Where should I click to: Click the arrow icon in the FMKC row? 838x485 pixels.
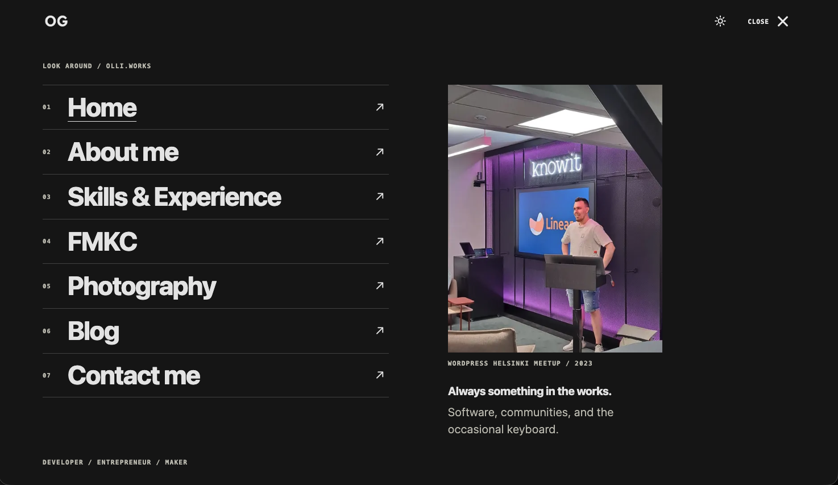click(380, 241)
